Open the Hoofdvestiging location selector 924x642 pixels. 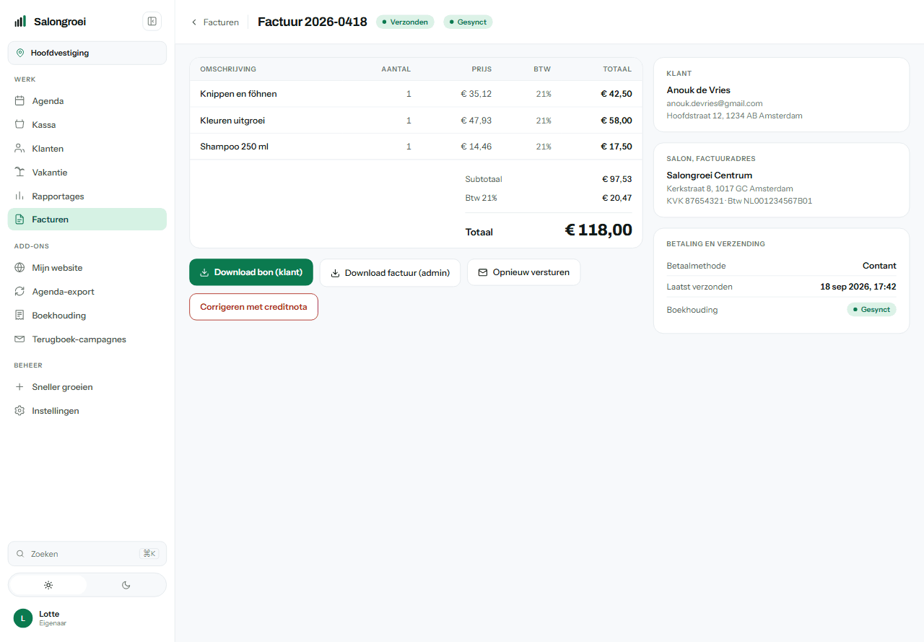pos(87,53)
